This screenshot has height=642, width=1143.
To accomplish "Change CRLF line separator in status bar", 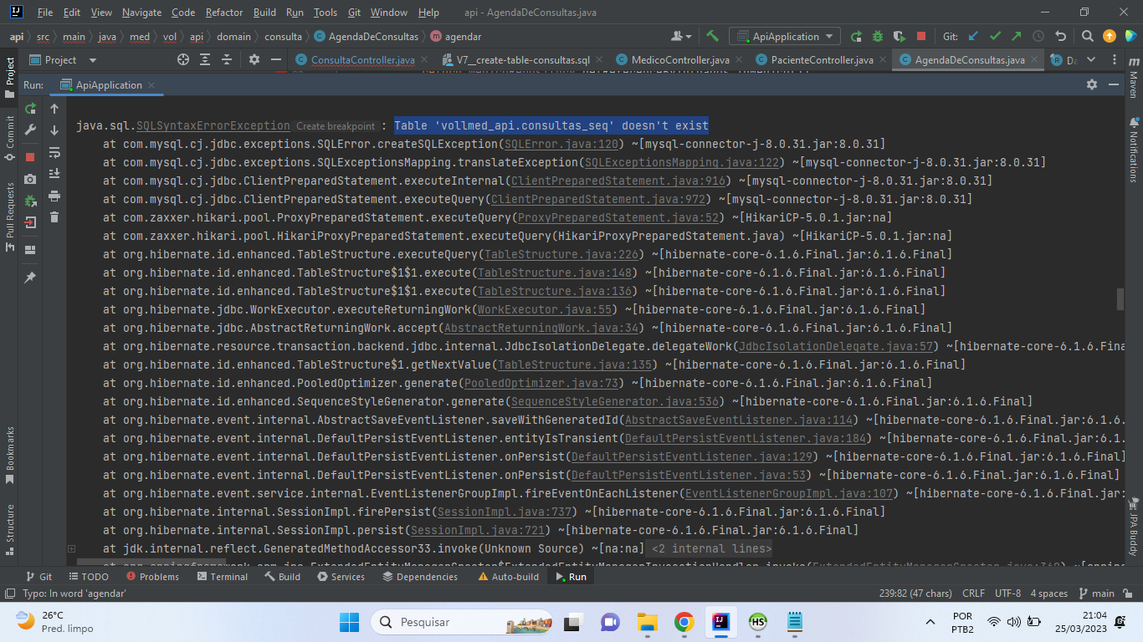I will 973,594.
